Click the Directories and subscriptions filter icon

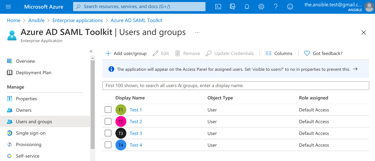(x=233, y=7)
